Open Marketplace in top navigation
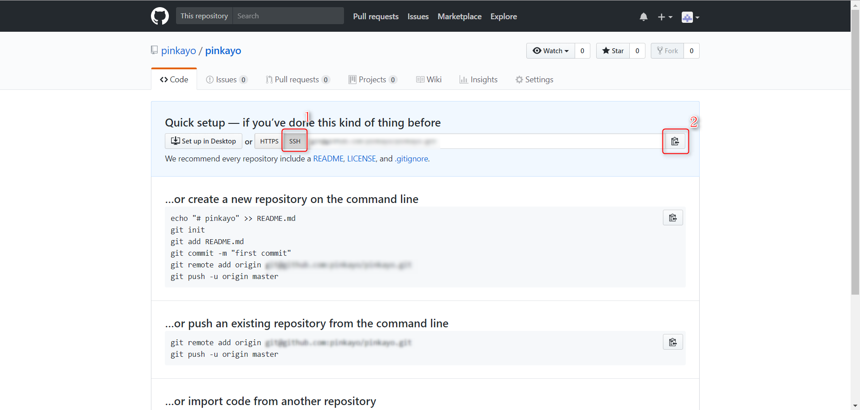This screenshot has height=410, width=860. (x=460, y=17)
